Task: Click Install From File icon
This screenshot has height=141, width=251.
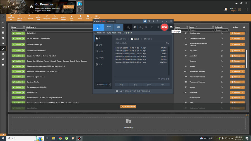Action: click(x=11, y=17)
